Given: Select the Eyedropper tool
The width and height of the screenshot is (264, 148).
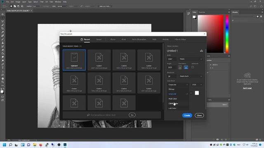Looking at the screenshot, I should 2,32.
